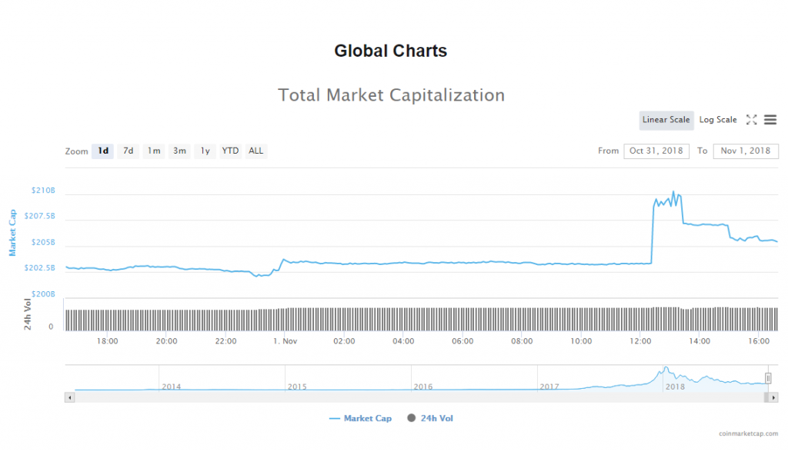Click the 2017 area in navigator timeline

coord(549,386)
